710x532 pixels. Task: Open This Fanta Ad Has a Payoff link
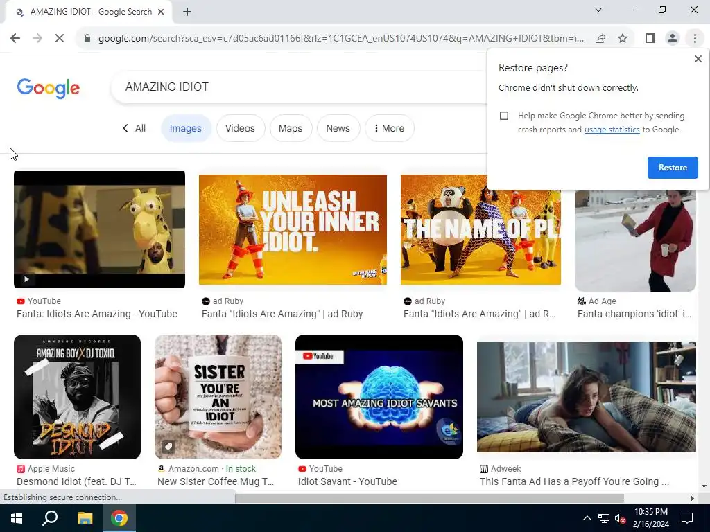coord(574,481)
